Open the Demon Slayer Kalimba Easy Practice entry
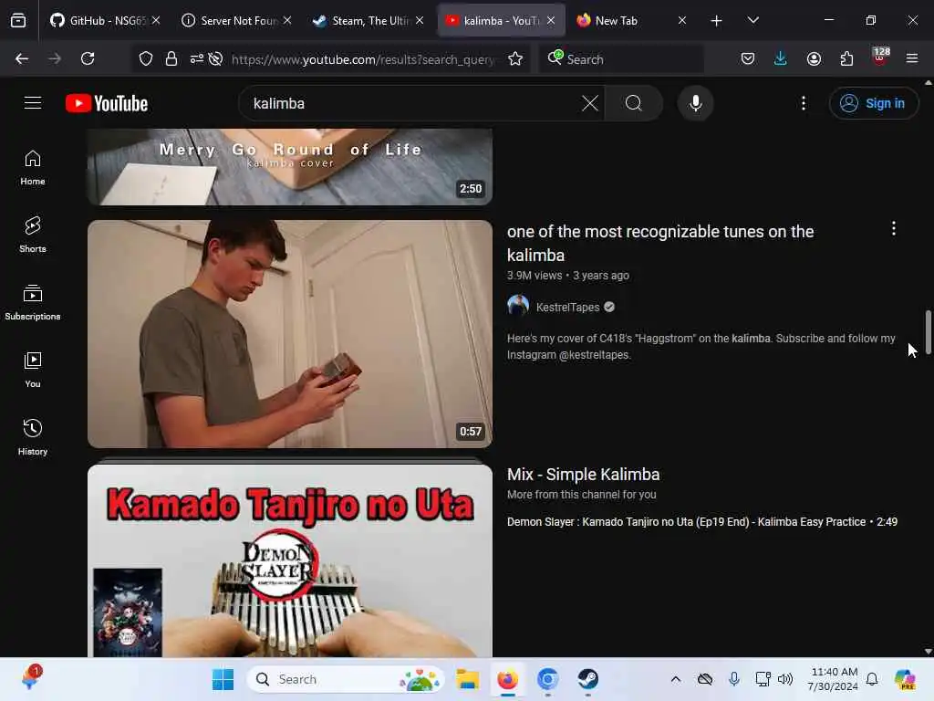The height and width of the screenshot is (701, 934). [x=701, y=521]
